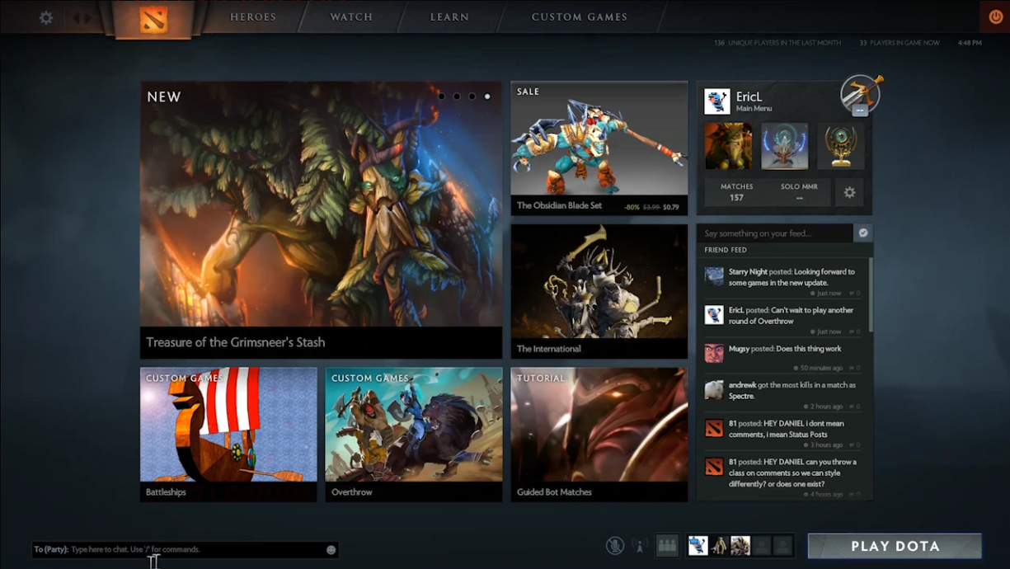The image size is (1010, 569).
Task: Select the middle featured hero portrait on the profile
Action: (x=784, y=146)
